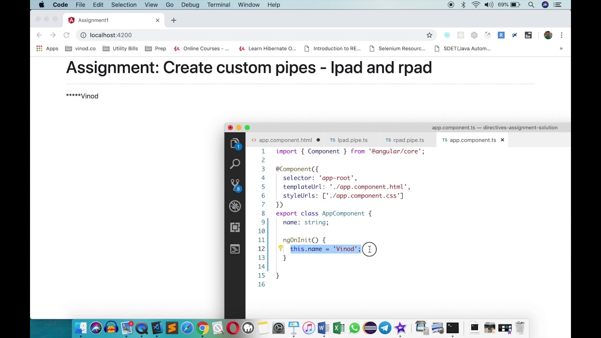Open the Prep bookmark folder
The height and width of the screenshot is (338, 601).
[155, 48]
